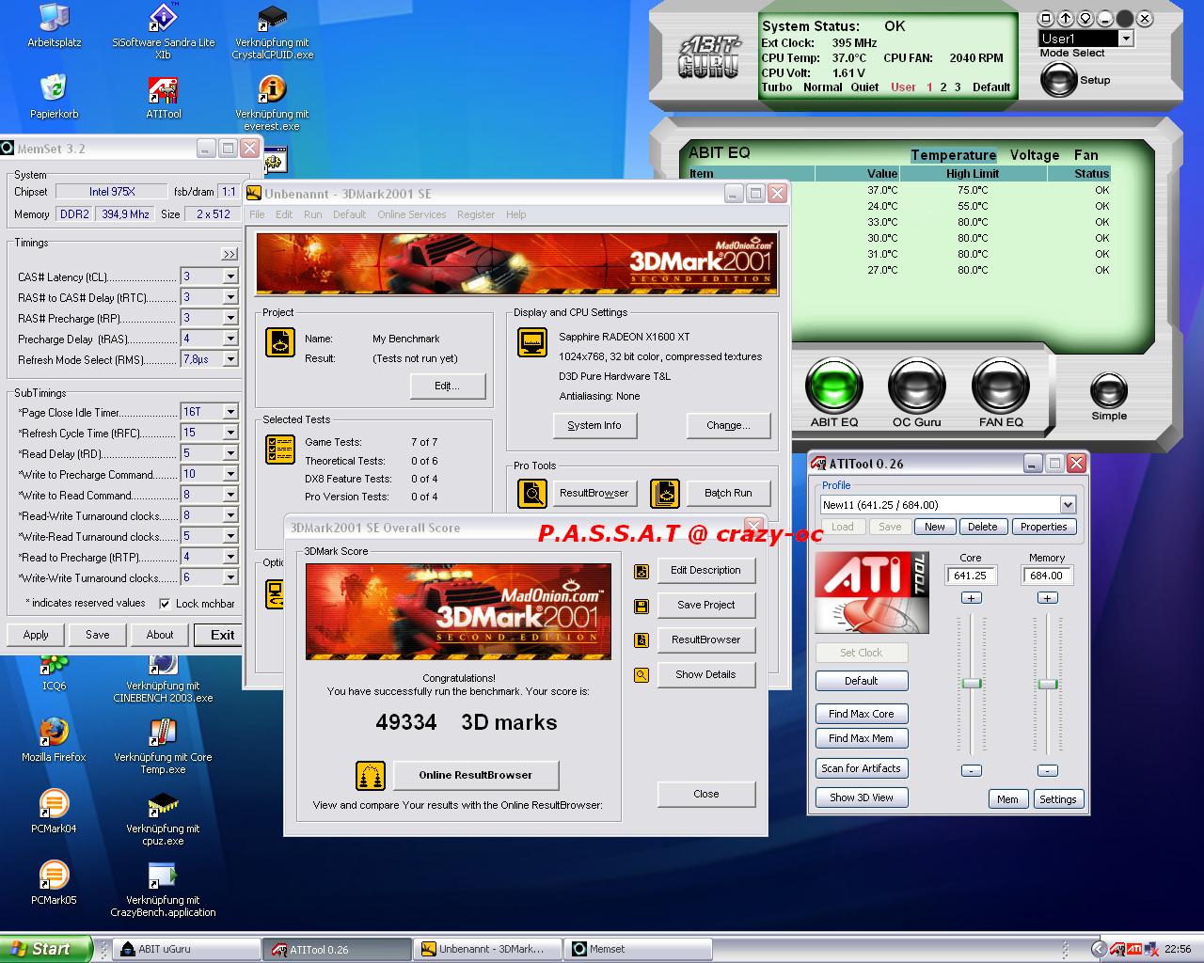Open the Windows Start button
Screen dimensions: 1204x963
pyautogui.click(x=46, y=949)
